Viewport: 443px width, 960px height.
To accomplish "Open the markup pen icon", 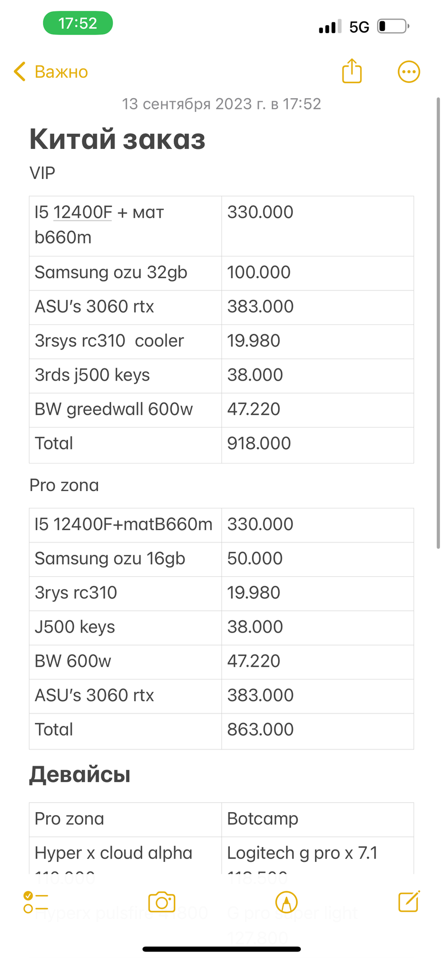I will 286,902.
